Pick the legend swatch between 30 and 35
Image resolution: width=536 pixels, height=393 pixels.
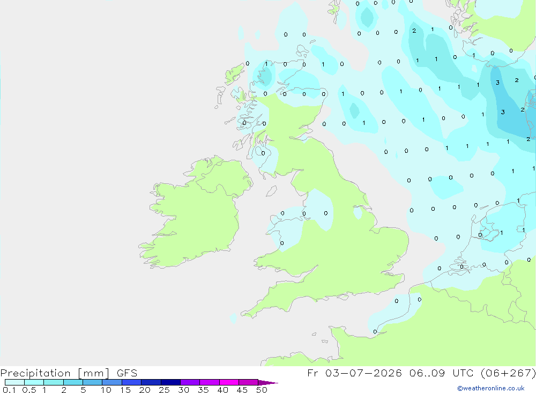click(190, 382)
